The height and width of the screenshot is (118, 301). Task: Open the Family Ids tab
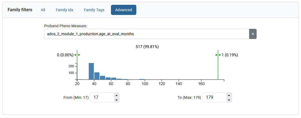pyautogui.click(x=64, y=10)
